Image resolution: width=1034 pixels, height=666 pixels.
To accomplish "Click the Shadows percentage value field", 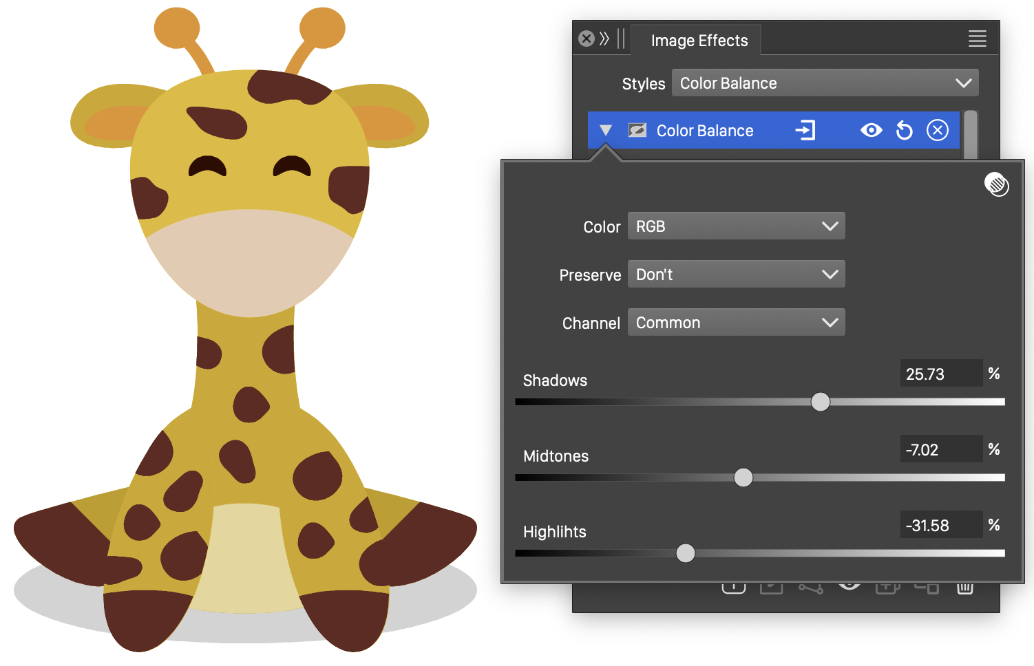I will (940, 374).
